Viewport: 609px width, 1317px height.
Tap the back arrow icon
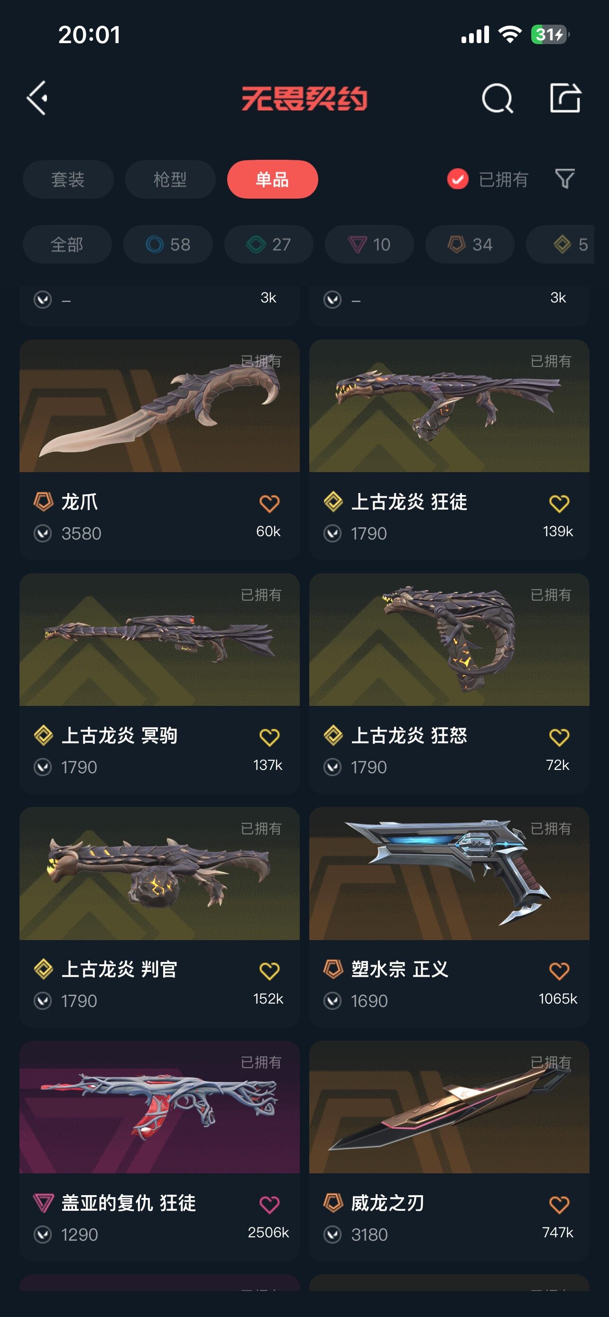(37, 98)
